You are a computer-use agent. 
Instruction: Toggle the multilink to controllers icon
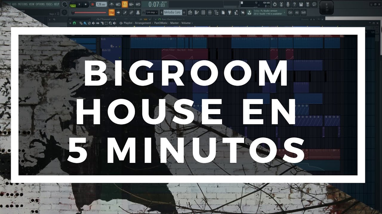tap(131, 12)
